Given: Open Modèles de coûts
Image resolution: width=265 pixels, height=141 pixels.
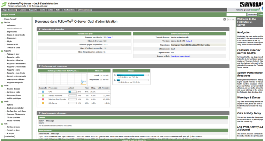Looking at the screenshot, I should tap(14, 89).
